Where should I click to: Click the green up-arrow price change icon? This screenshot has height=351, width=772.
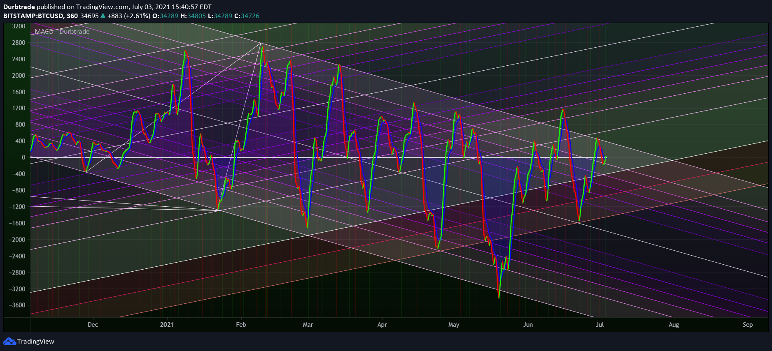click(103, 16)
